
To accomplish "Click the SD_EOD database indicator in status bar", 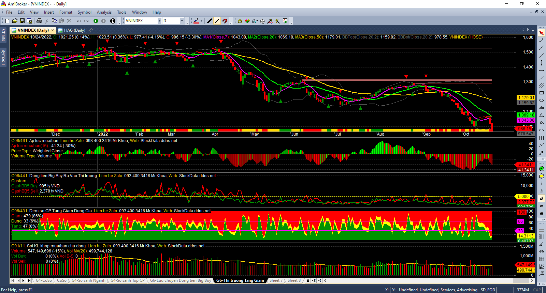I will click(488, 290).
